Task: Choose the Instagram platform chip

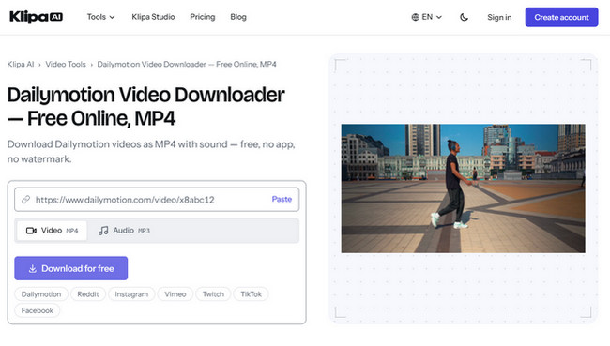Action: (x=131, y=294)
